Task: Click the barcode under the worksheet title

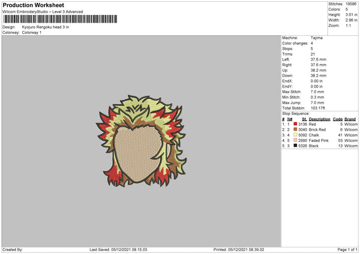Action: 60,19
